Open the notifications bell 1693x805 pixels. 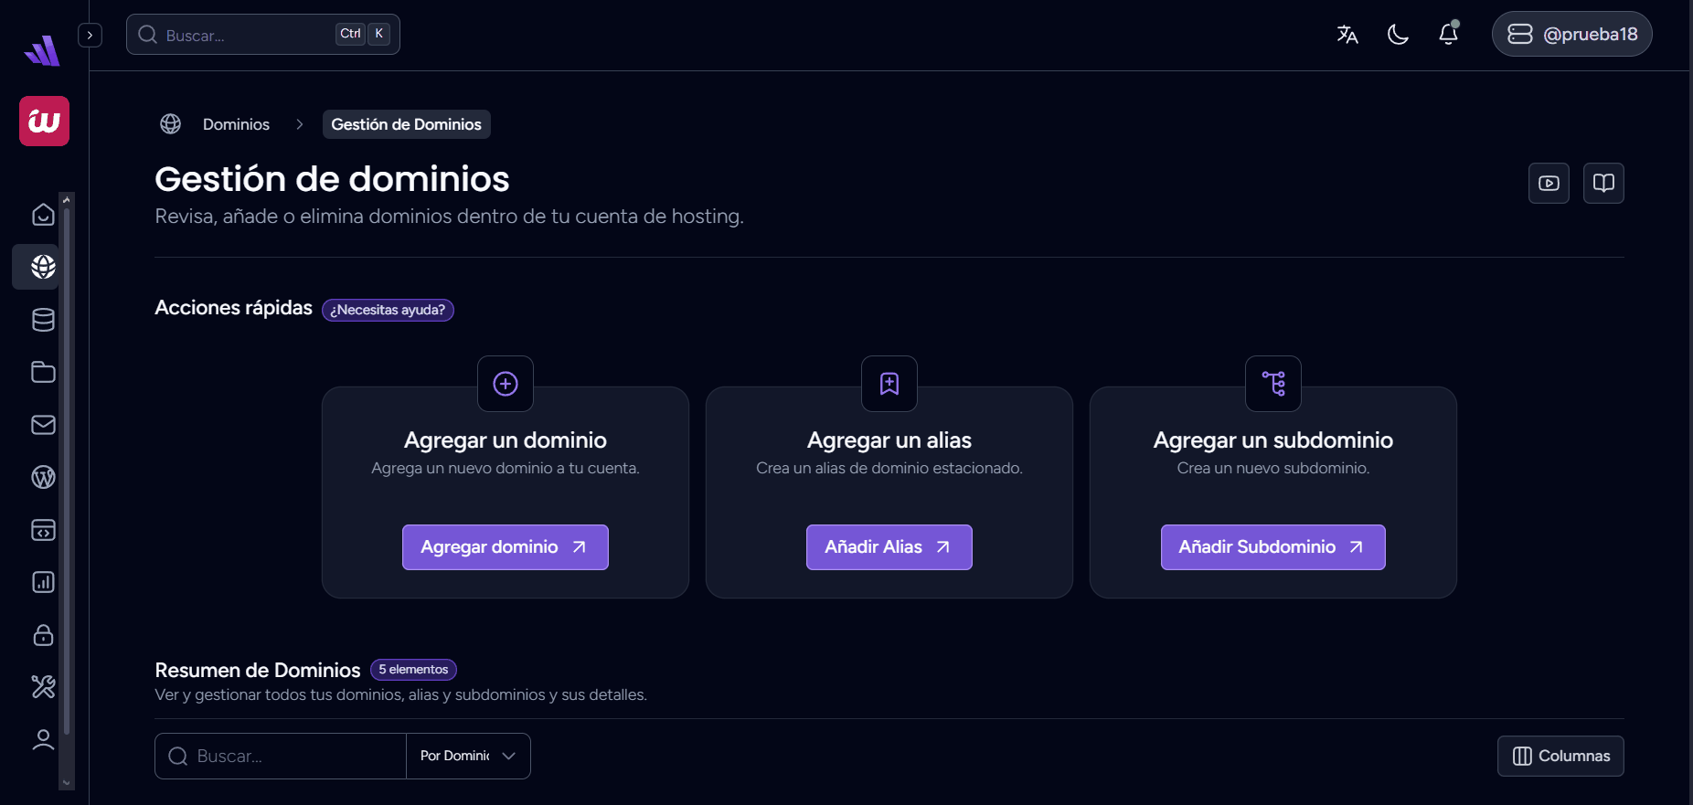[1449, 35]
